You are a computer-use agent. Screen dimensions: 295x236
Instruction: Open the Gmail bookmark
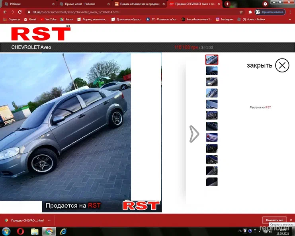30,20
